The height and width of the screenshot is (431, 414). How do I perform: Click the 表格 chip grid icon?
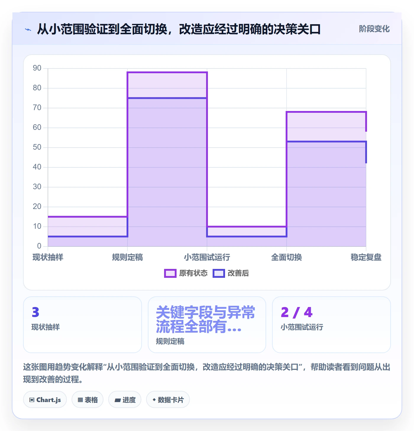[80, 400]
